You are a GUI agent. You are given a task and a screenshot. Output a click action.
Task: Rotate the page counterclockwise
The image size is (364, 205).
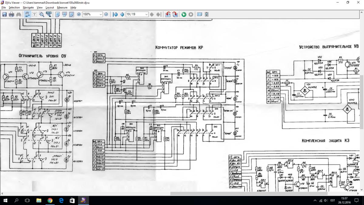point(168,14)
